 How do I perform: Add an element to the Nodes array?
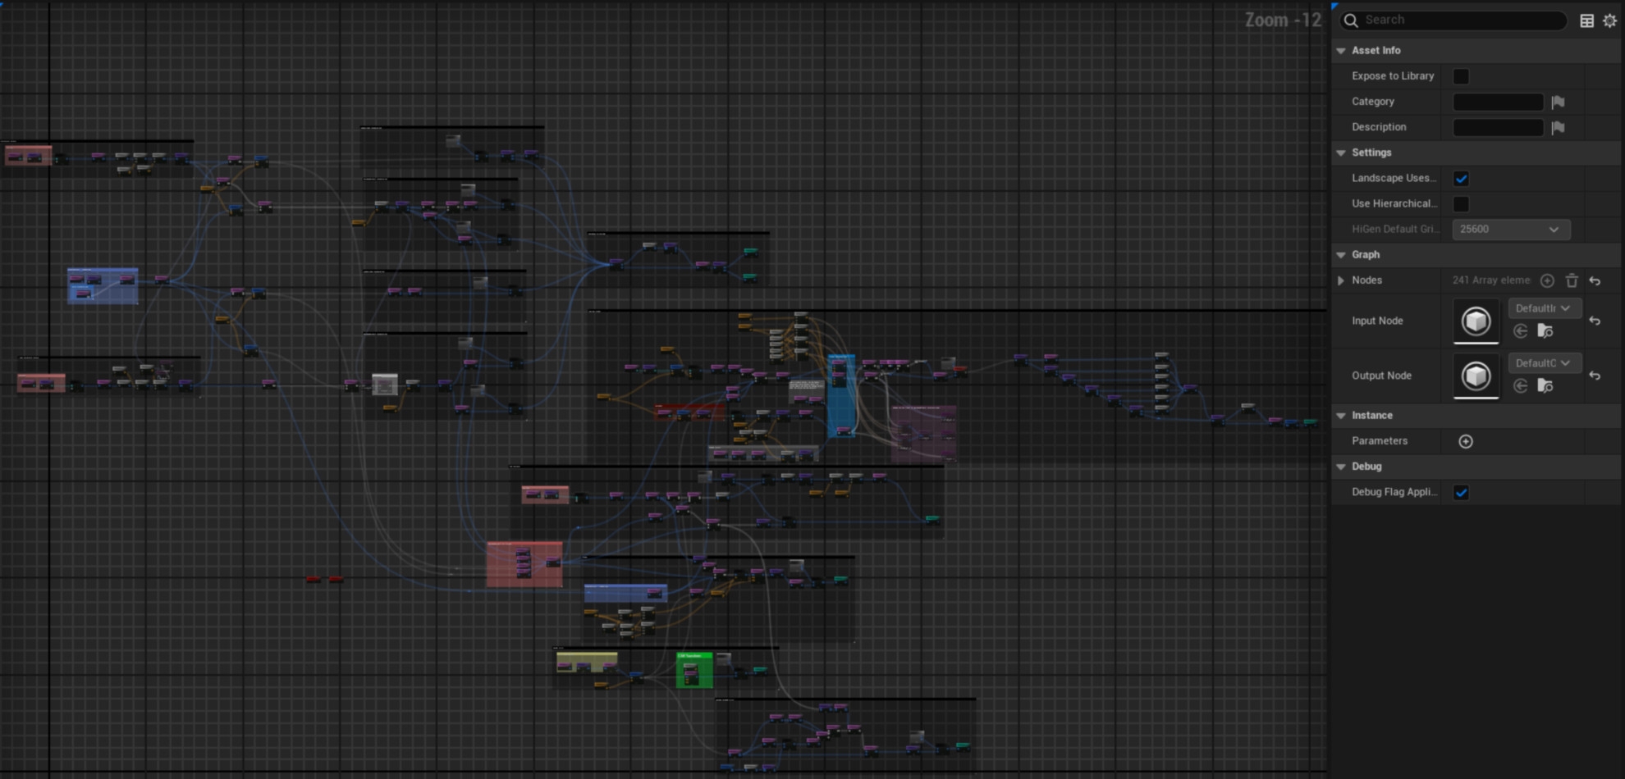coord(1547,280)
